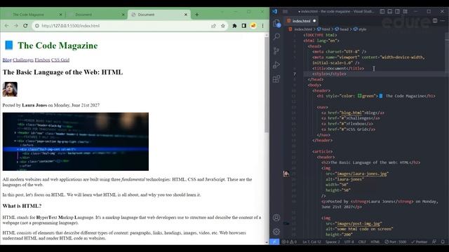Share this page from the address bar
This screenshot has width=449, height=252.
pyautogui.click(x=213, y=26)
